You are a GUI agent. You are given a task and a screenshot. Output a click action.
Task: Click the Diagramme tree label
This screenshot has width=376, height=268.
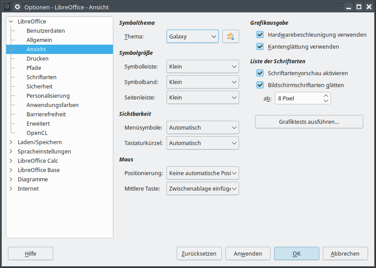pos(33,179)
